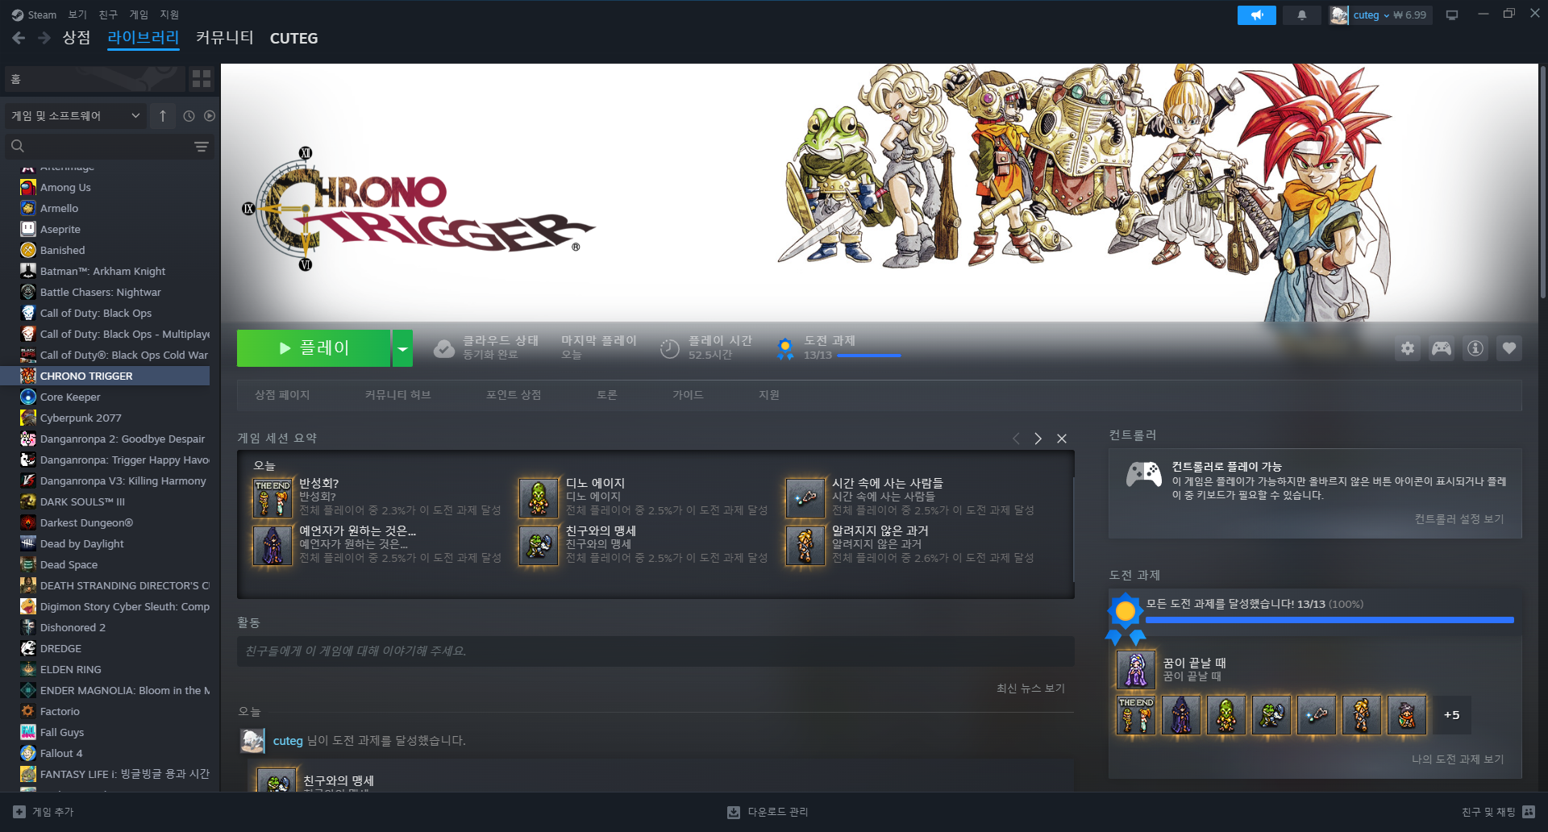This screenshot has height=832, width=1548.
Task: Open the 커뮤니티 허브 link
Action: 397,395
